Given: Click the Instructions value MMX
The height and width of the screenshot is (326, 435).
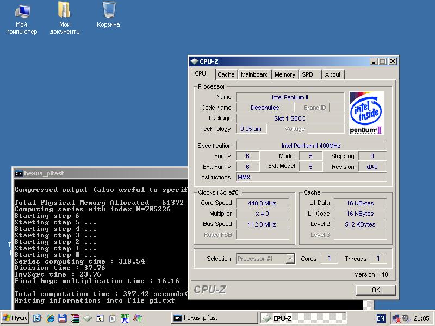Looking at the screenshot, I should (311, 177).
